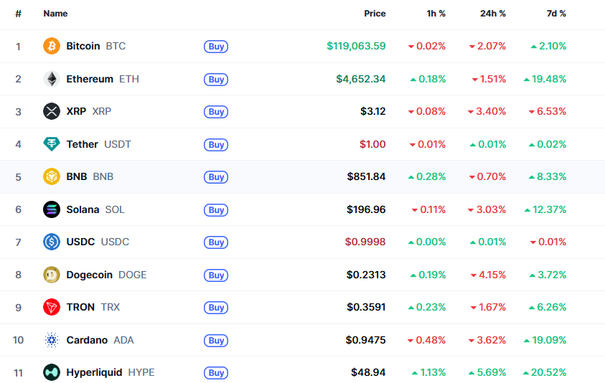Sort the table by Price column
This screenshot has height=383, width=605.
coord(374,14)
